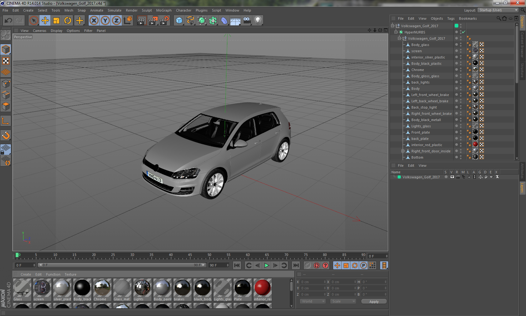This screenshot has height=316, width=526.
Task: Go to end of animation
Action: (x=296, y=265)
